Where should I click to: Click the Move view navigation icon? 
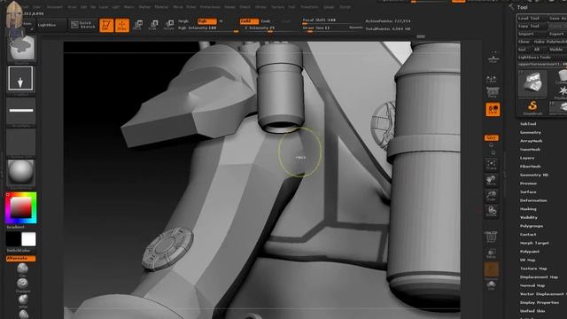tap(492, 181)
